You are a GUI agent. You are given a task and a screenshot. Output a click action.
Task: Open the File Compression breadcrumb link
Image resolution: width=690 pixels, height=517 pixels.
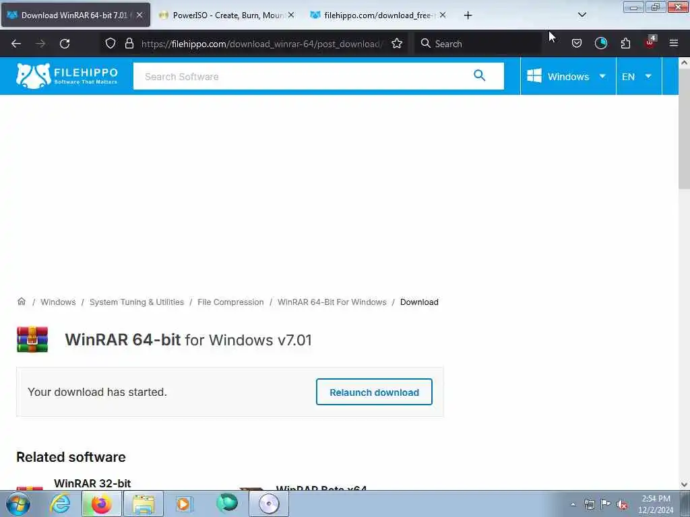pos(230,302)
